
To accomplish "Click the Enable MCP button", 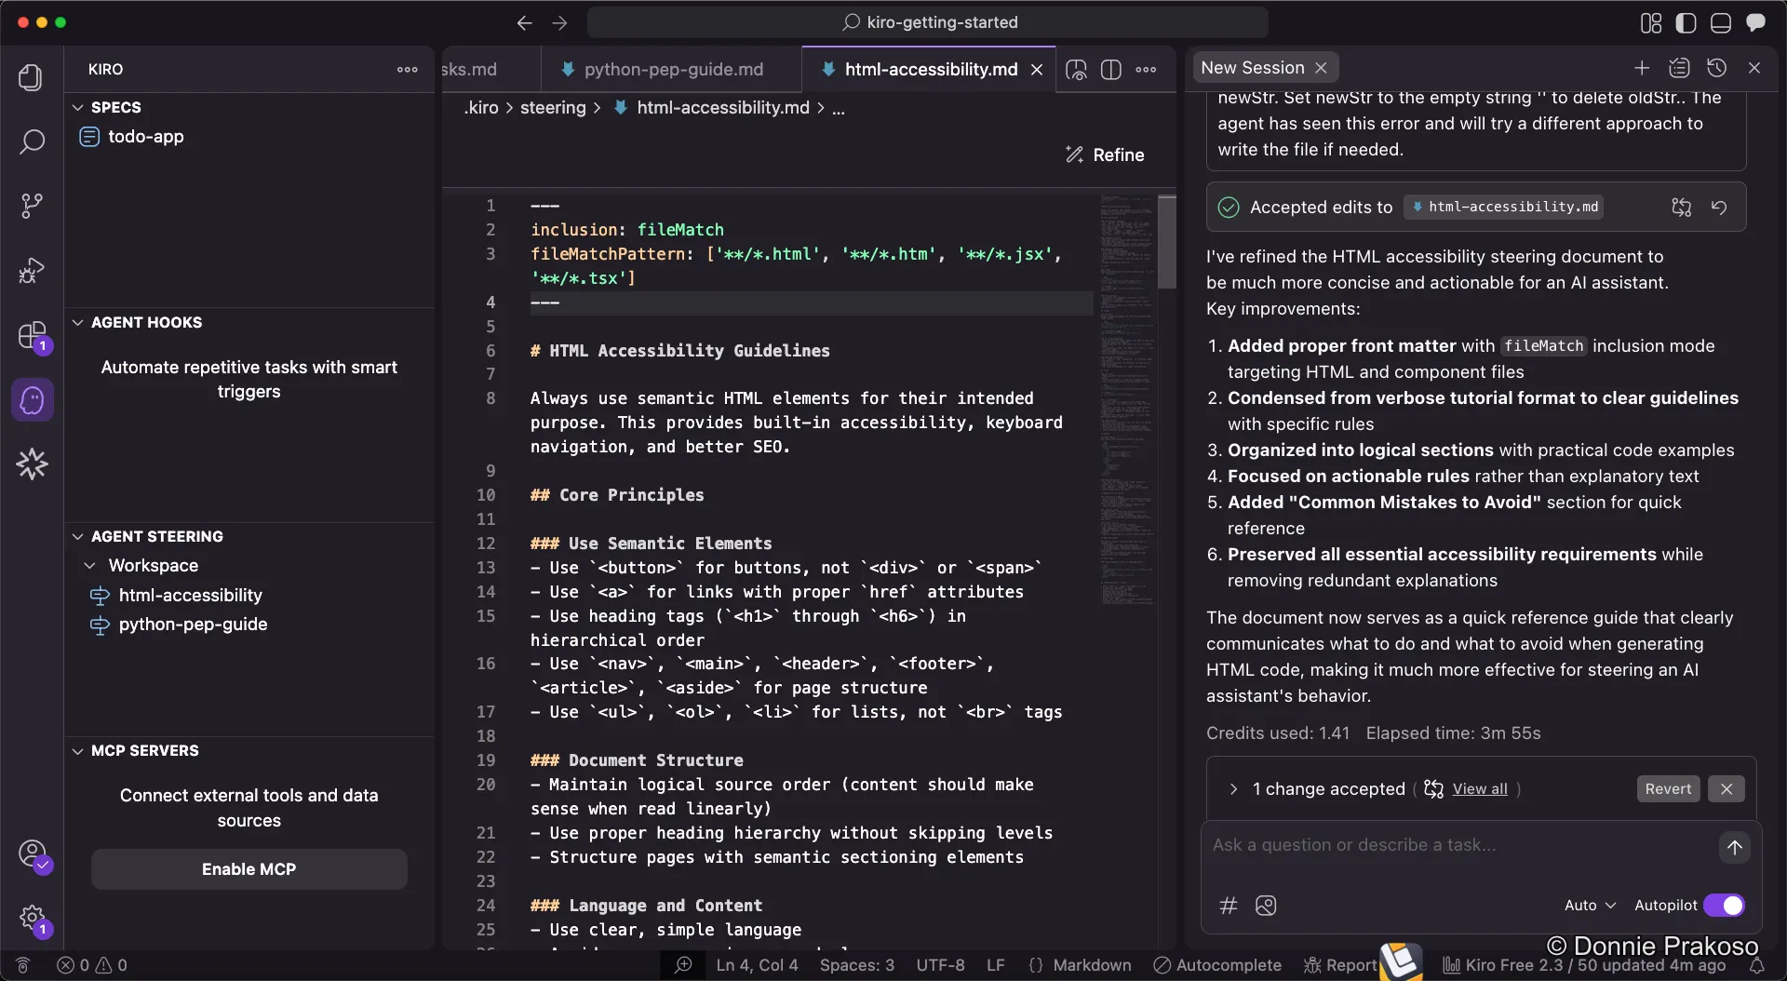I will [x=249, y=868].
